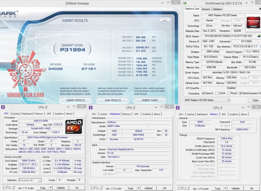
Task: Click the Close button in GPU-Z
Action: tap(254, 100)
